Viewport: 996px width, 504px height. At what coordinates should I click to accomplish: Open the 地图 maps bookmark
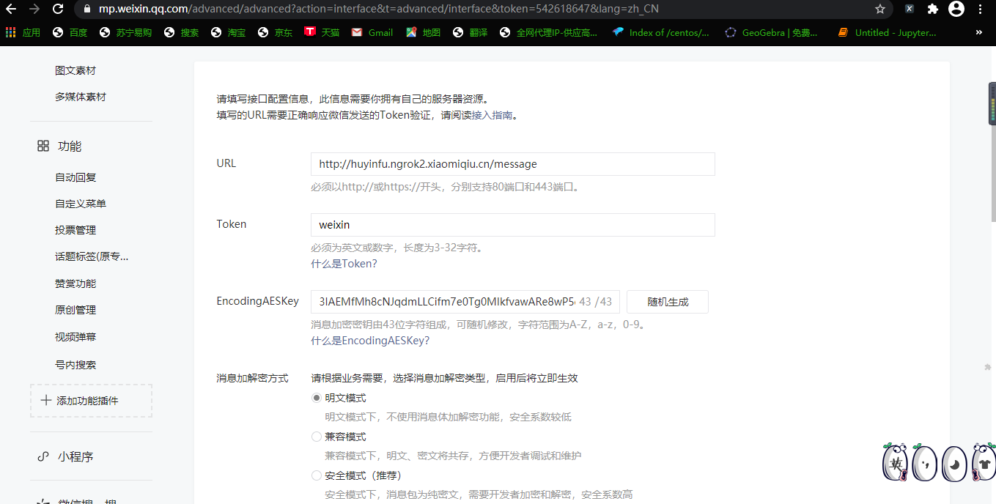424,32
